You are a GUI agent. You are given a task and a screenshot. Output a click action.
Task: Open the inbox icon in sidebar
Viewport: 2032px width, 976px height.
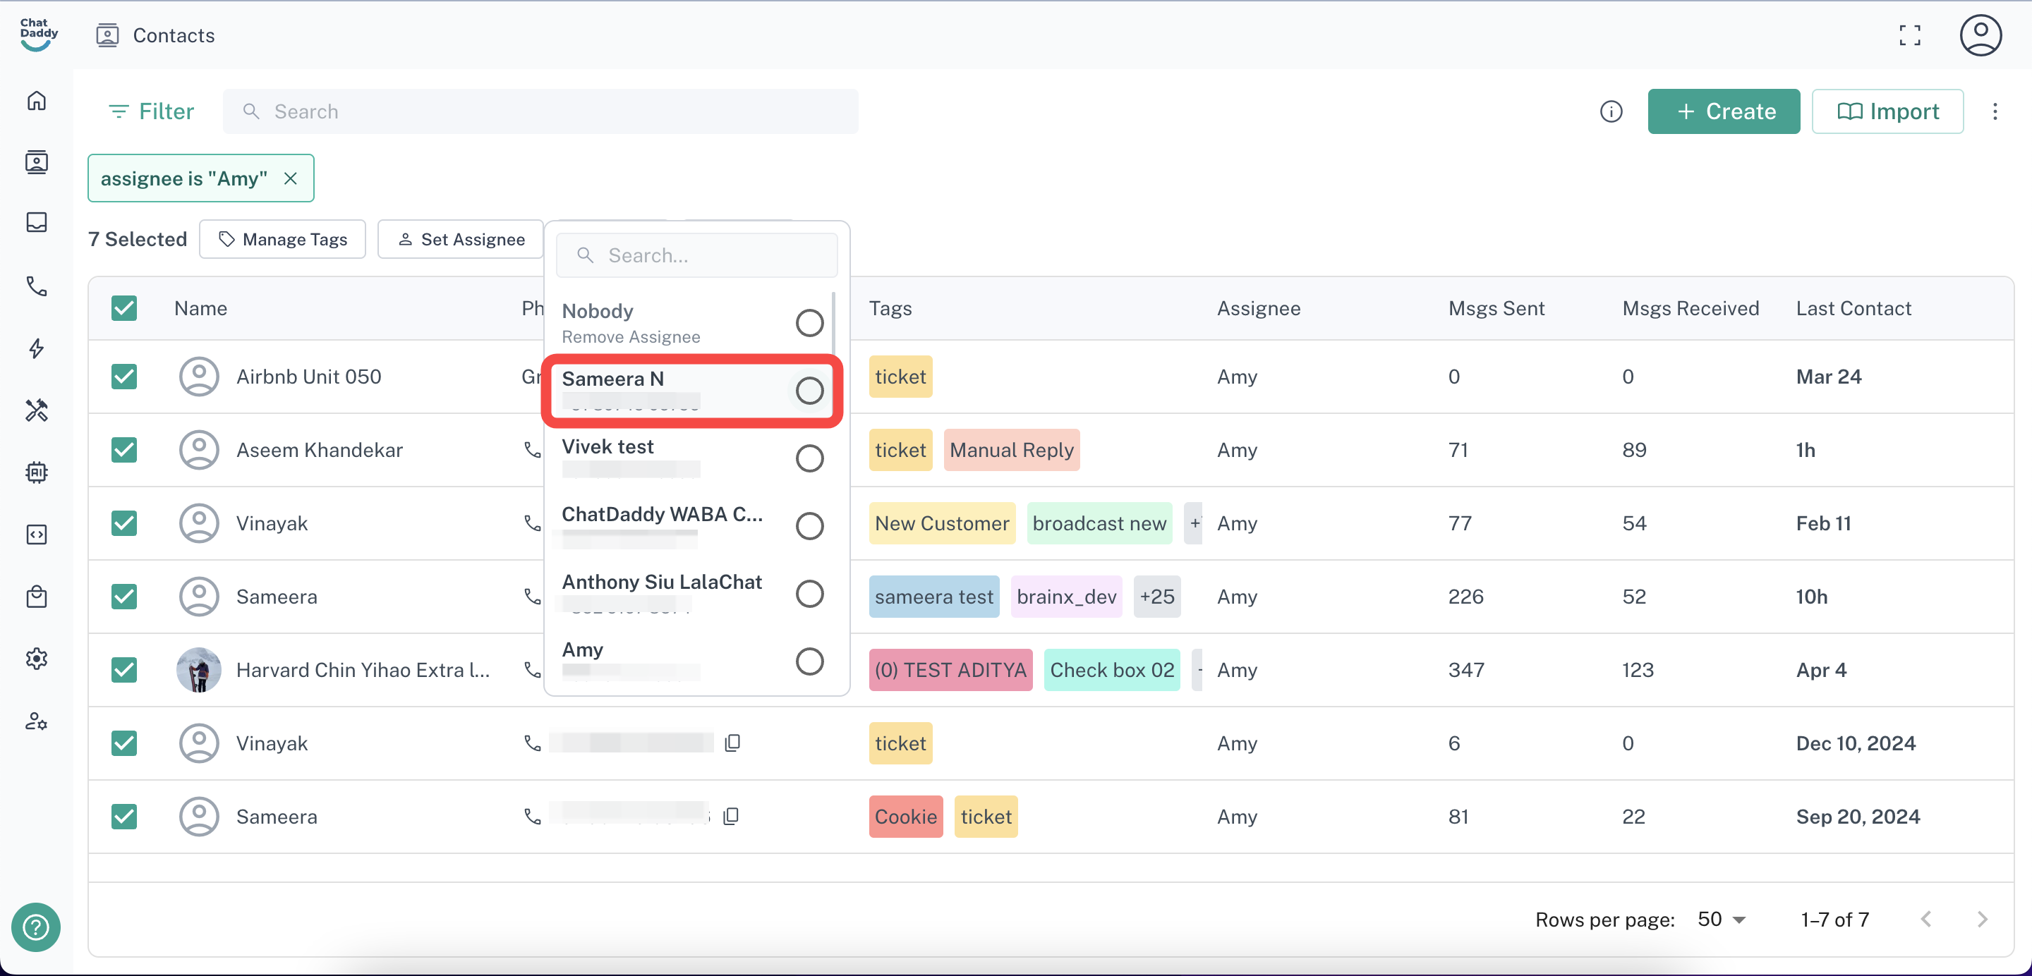[x=36, y=223]
